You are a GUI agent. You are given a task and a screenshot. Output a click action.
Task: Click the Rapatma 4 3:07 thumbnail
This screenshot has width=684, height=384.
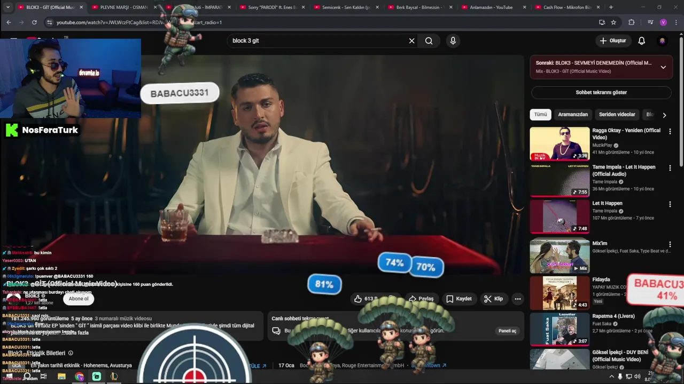(x=559, y=329)
